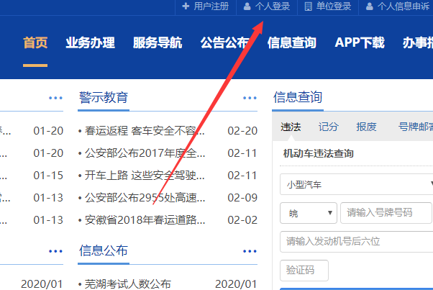Open 信息查询 navigation menu
433x290 pixels.
click(292, 42)
